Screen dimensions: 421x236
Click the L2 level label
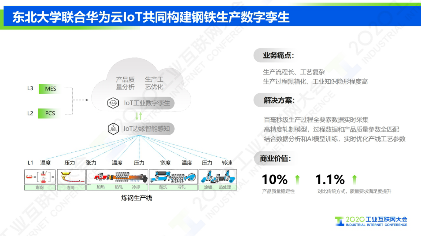pos(30,113)
